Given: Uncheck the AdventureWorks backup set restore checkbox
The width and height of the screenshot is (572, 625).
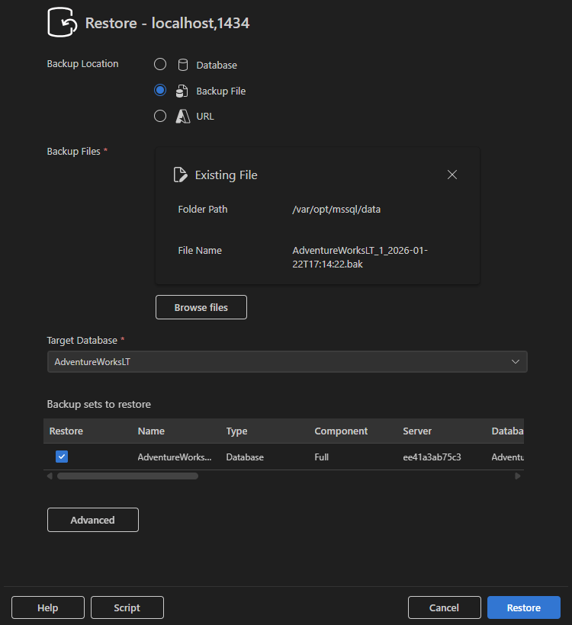Looking at the screenshot, I should pyautogui.click(x=62, y=457).
